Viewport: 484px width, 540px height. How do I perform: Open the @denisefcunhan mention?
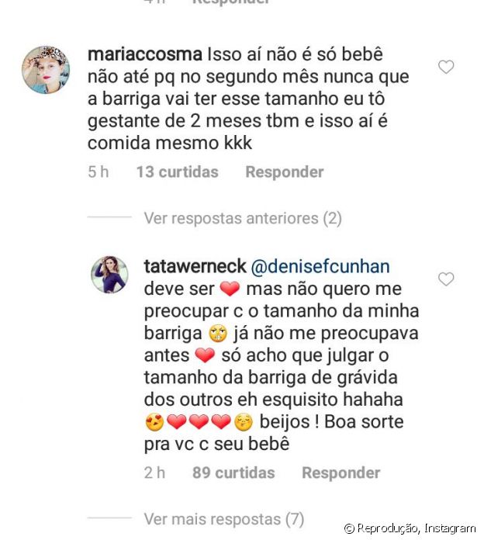318,267
